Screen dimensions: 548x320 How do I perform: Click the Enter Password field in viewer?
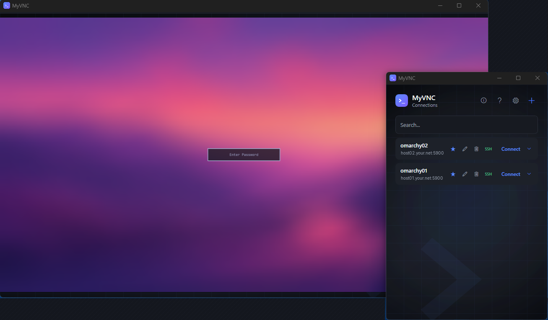(x=244, y=155)
